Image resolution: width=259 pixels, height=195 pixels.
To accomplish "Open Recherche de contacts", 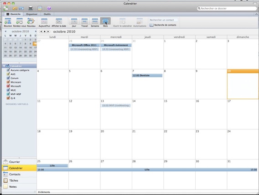I will [x=163, y=25].
